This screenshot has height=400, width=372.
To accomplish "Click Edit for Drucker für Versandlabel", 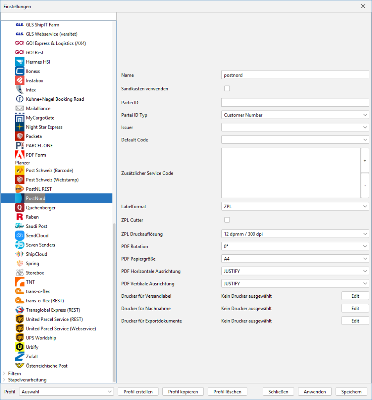I will click(355, 296).
